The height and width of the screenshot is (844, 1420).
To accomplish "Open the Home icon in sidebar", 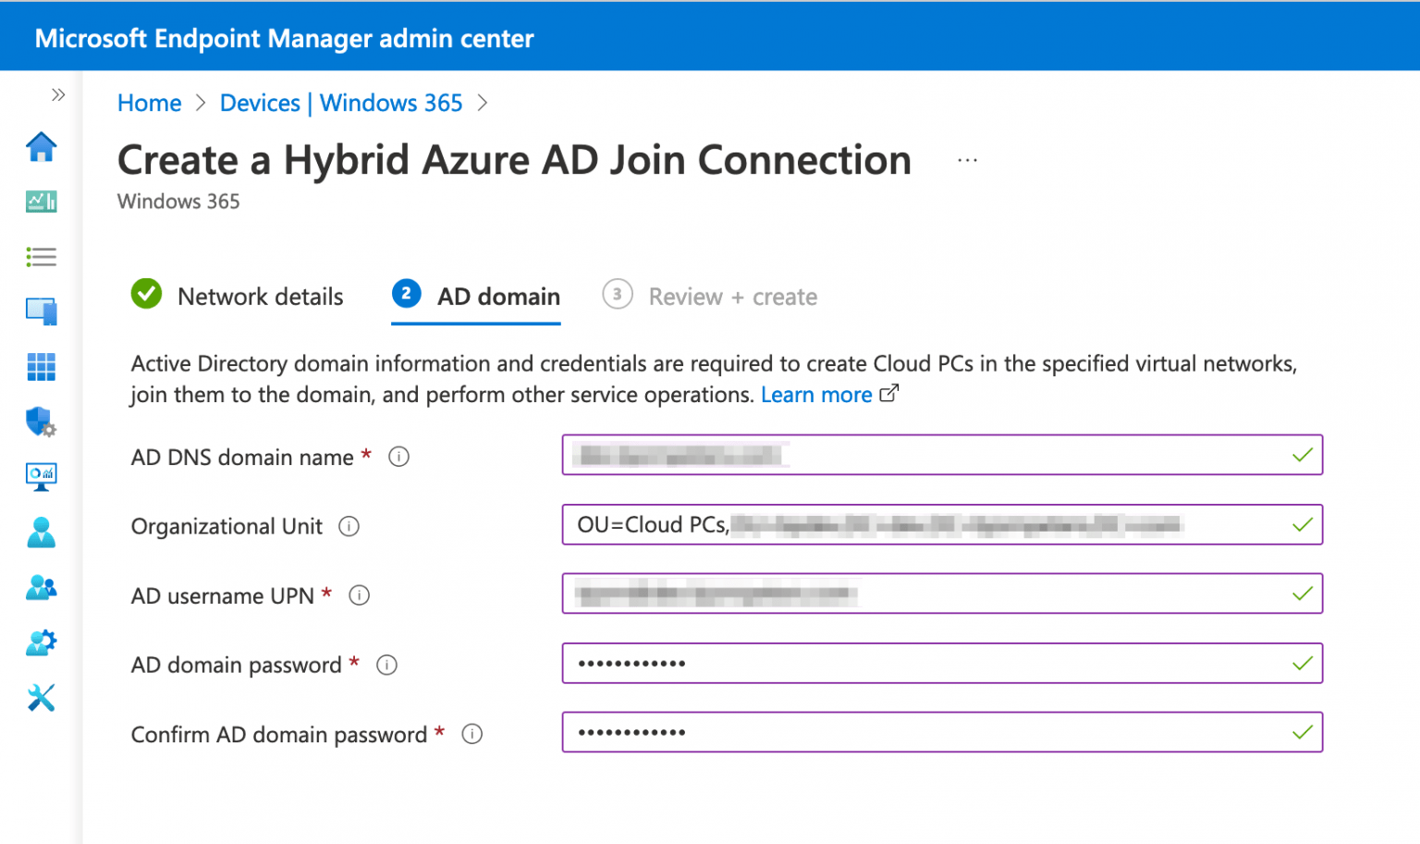I will (42, 147).
